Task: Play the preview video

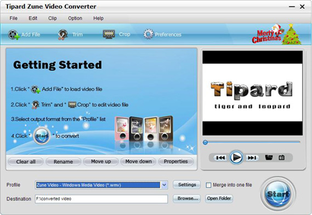Action: tap(236, 157)
